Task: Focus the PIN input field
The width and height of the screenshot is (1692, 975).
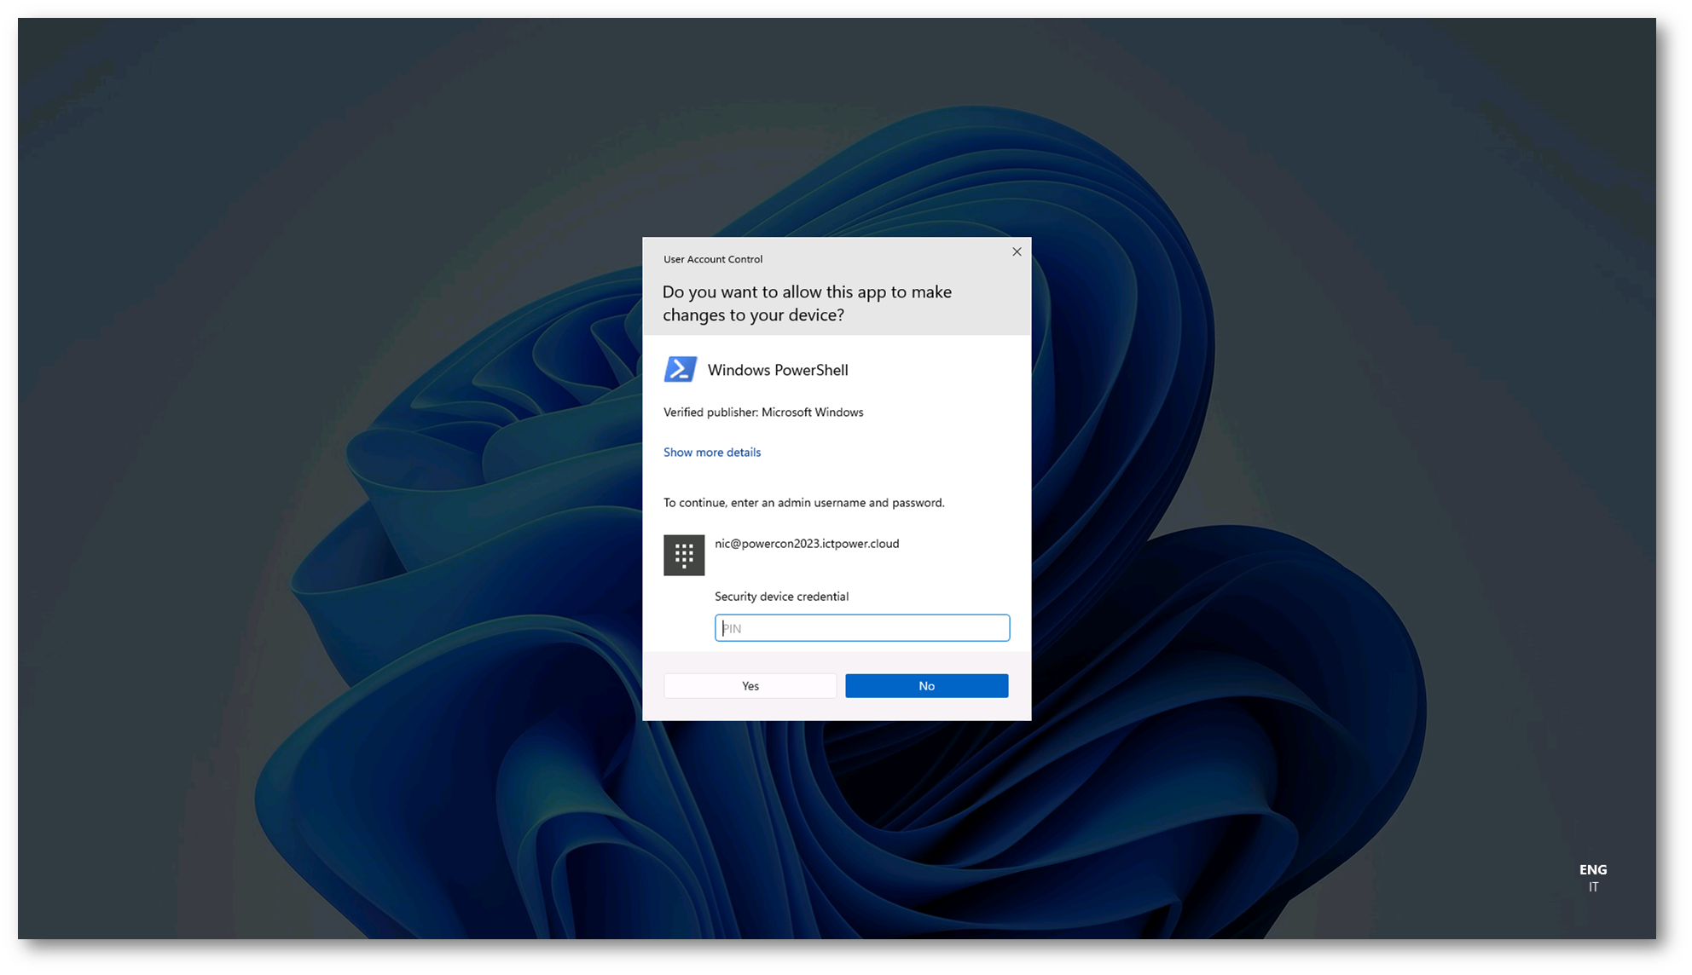Action: [862, 628]
